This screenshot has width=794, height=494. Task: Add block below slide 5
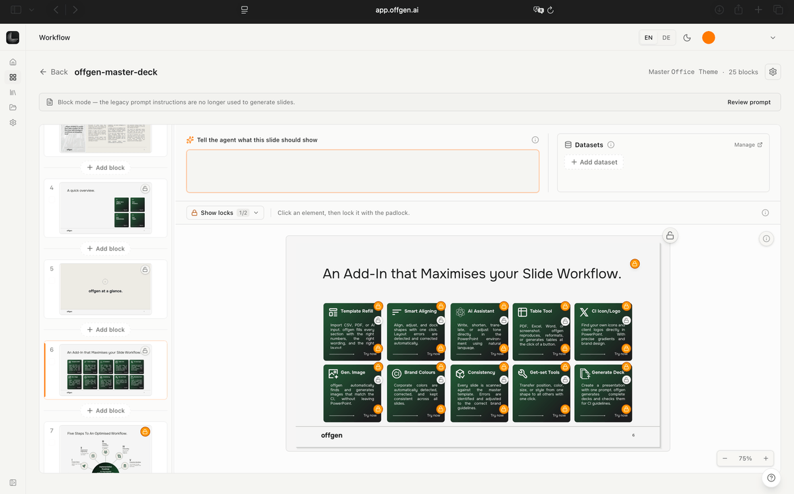[x=106, y=329]
